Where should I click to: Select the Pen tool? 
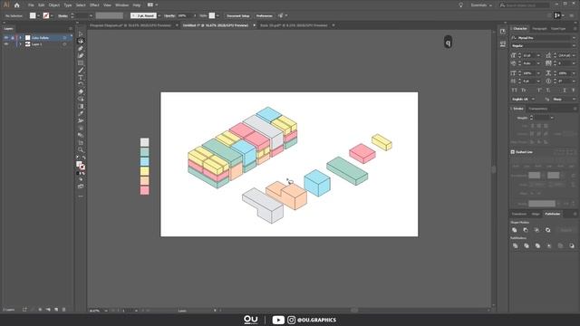tap(81, 48)
